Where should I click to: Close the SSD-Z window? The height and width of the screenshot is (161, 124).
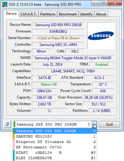point(115,3)
